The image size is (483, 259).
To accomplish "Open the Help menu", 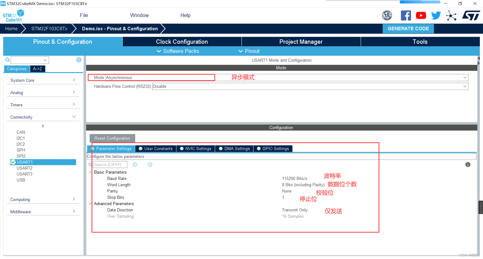I will (x=185, y=15).
